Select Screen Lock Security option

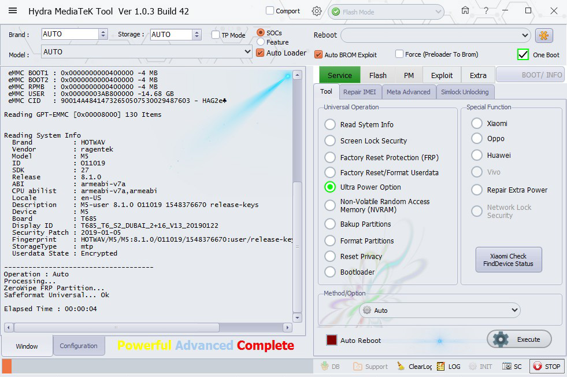click(330, 141)
